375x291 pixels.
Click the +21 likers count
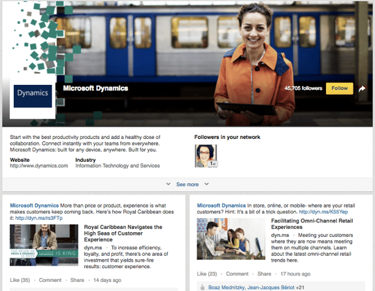pyautogui.click(x=300, y=288)
